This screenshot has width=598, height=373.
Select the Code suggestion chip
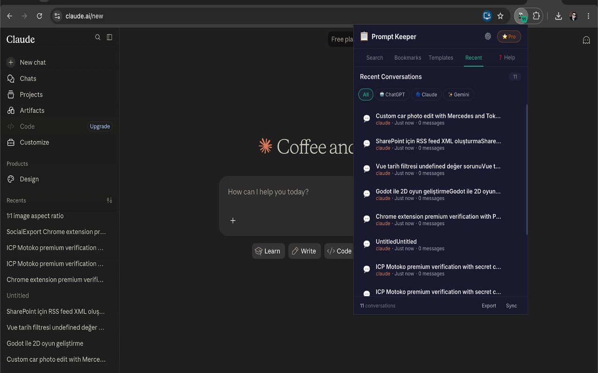339,251
